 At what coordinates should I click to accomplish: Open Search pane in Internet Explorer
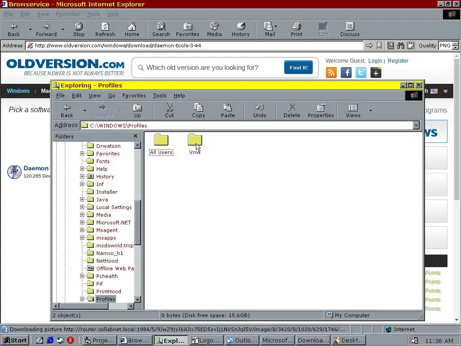point(161,29)
